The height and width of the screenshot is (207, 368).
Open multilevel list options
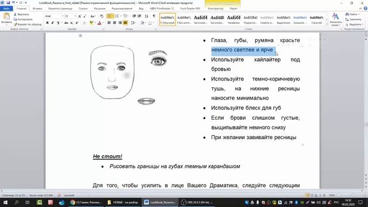coord(125,16)
